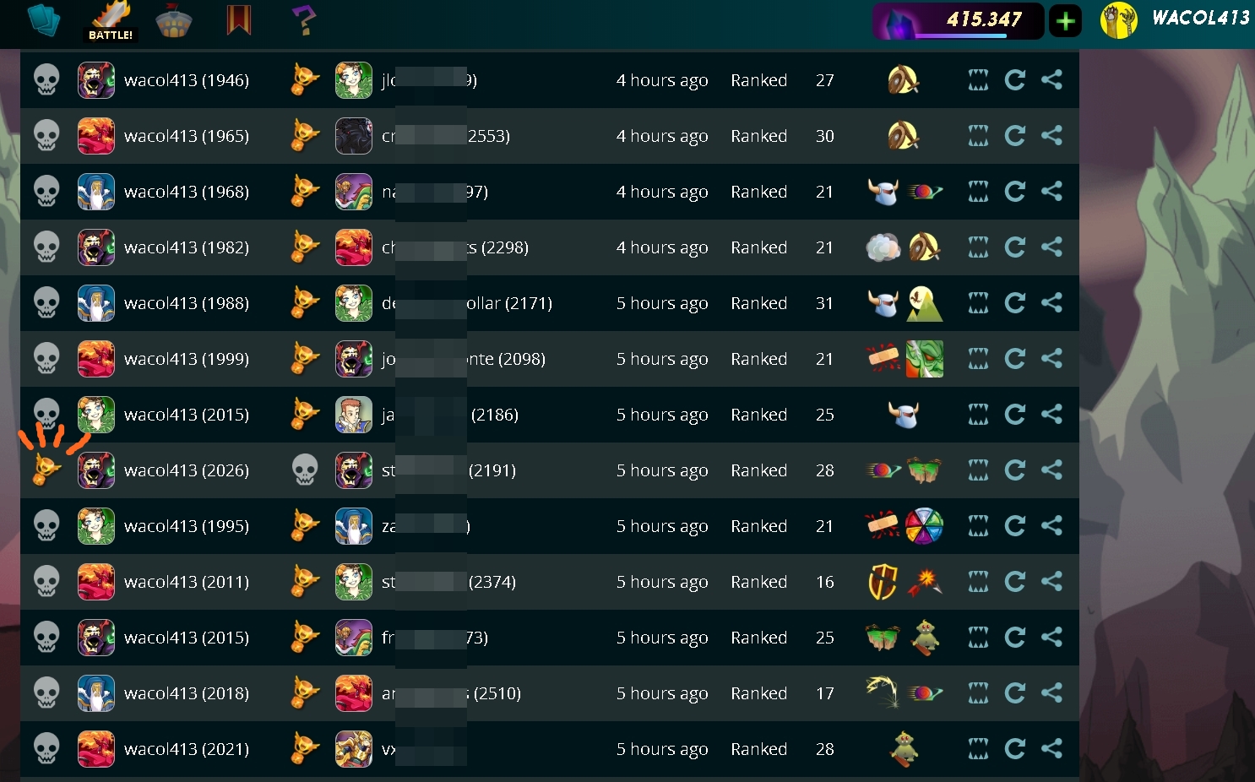This screenshot has height=782, width=1255.
Task: Replay the winning wacol413 (2026) battle
Action: [1015, 470]
